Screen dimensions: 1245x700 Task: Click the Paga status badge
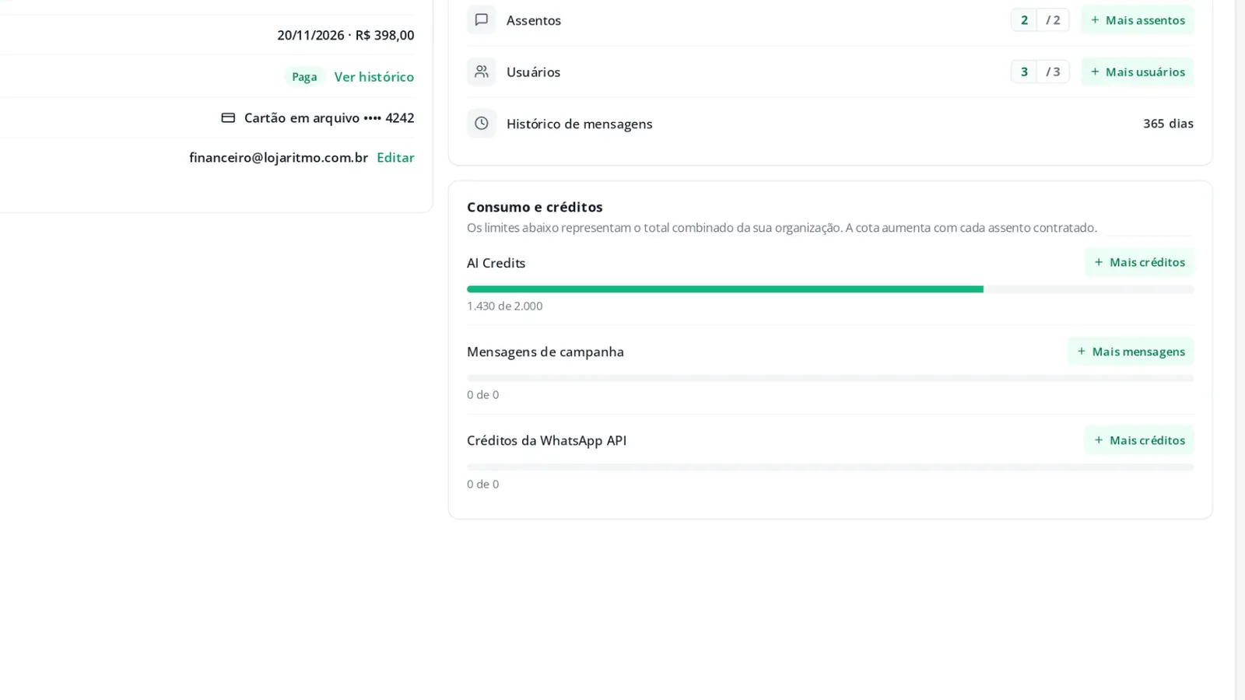304,76
